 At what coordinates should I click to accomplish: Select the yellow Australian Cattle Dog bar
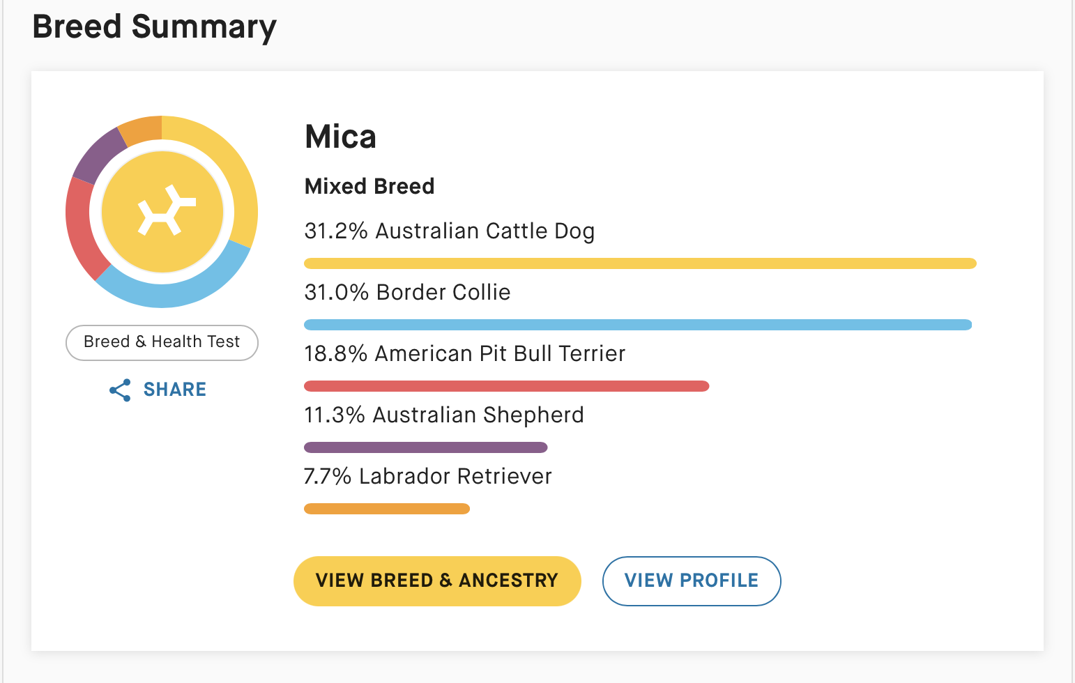point(640,263)
